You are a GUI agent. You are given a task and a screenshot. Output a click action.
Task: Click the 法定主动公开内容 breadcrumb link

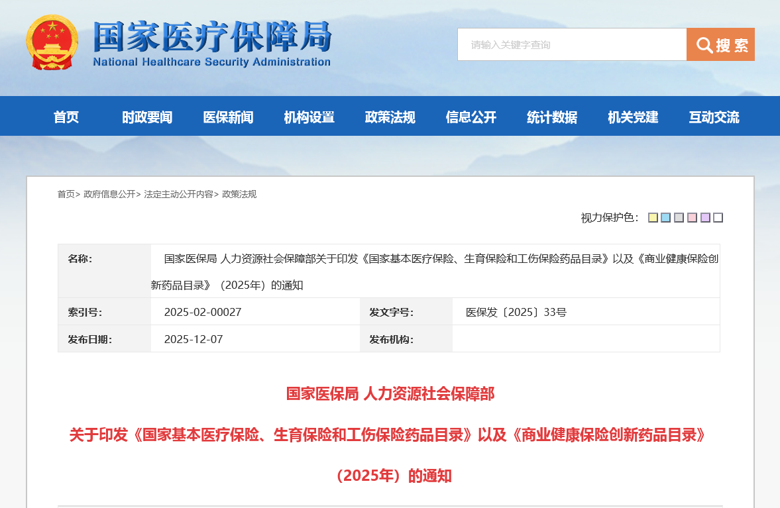point(178,194)
